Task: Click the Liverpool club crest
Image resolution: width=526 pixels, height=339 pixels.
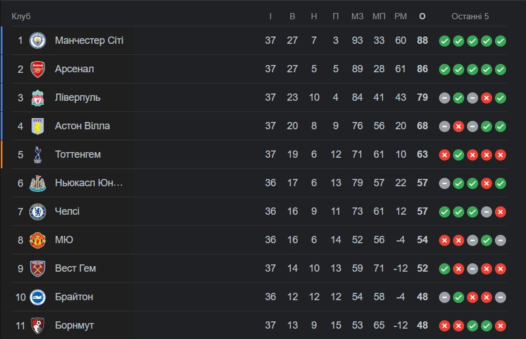Action: (x=37, y=98)
